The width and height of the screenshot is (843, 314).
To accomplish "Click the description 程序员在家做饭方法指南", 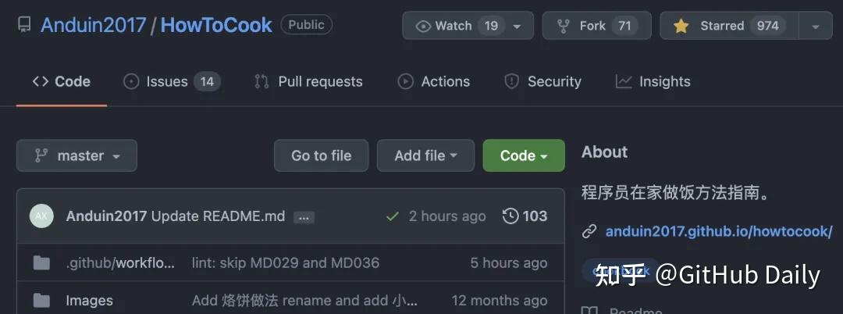I will click(x=678, y=192).
